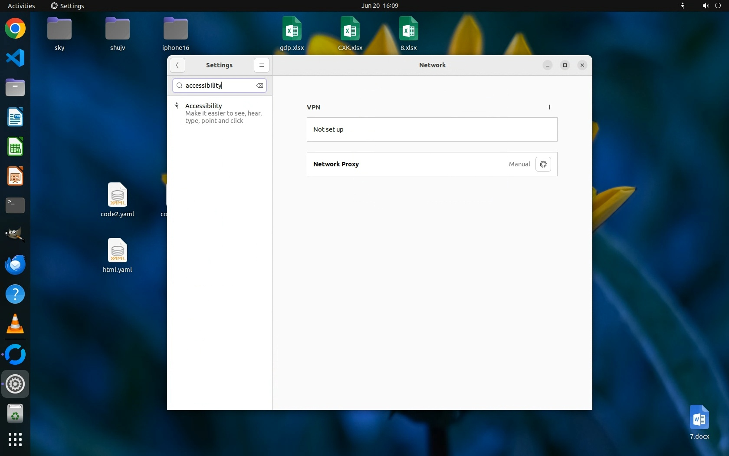Click the Not set up VPN row
This screenshot has height=456, width=729.
click(x=432, y=129)
